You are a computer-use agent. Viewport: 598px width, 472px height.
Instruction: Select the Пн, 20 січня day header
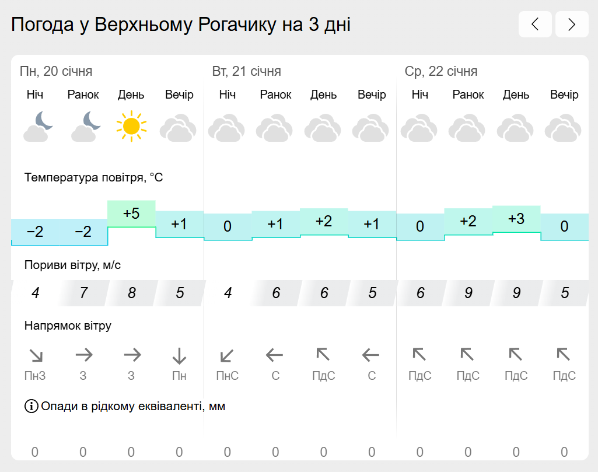[56, 71]
